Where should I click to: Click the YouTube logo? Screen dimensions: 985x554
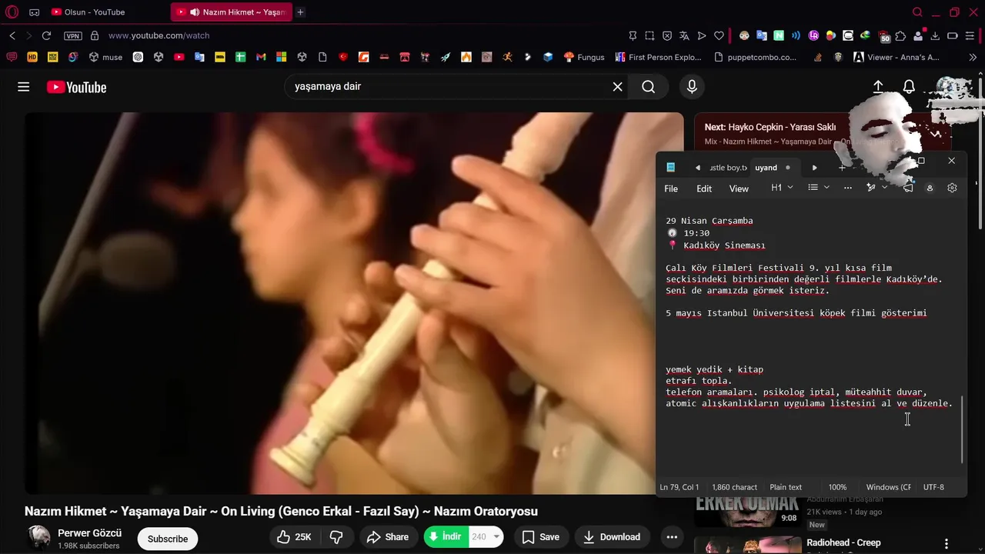click(x=76, y=87)
